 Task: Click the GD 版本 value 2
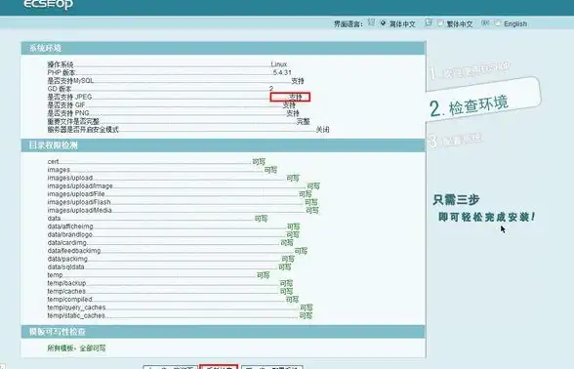tap(271, 89)
